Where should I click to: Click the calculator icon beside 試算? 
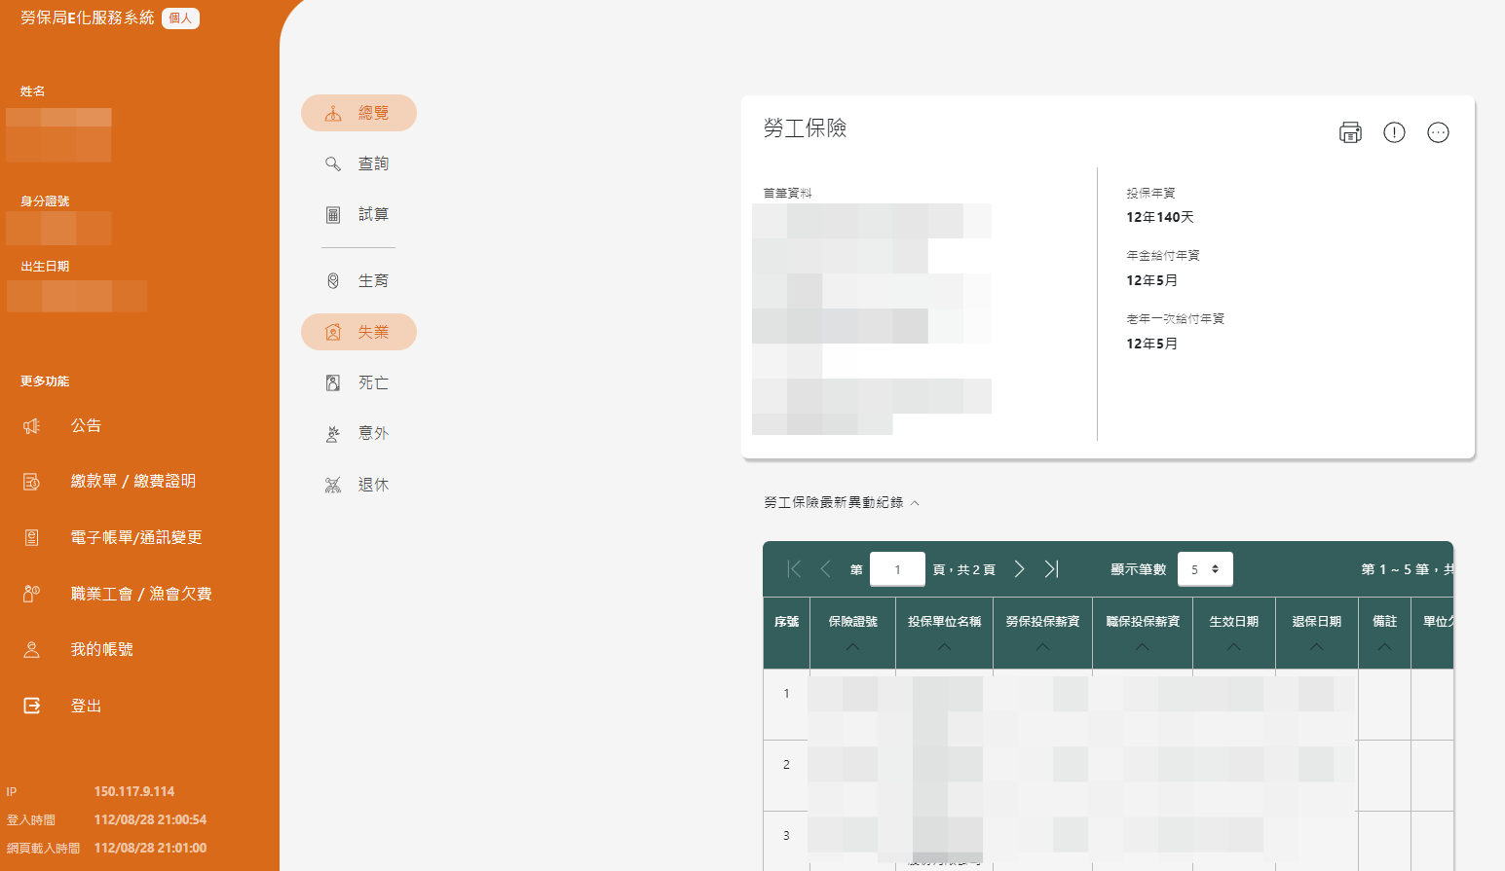333,214
